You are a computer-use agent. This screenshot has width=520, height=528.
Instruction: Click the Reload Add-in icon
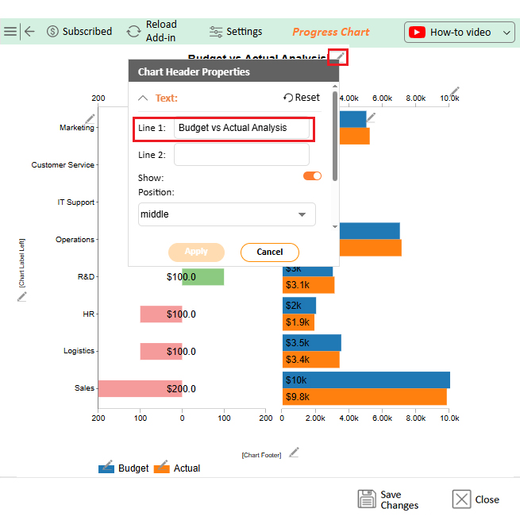click(x=134, y=32)
